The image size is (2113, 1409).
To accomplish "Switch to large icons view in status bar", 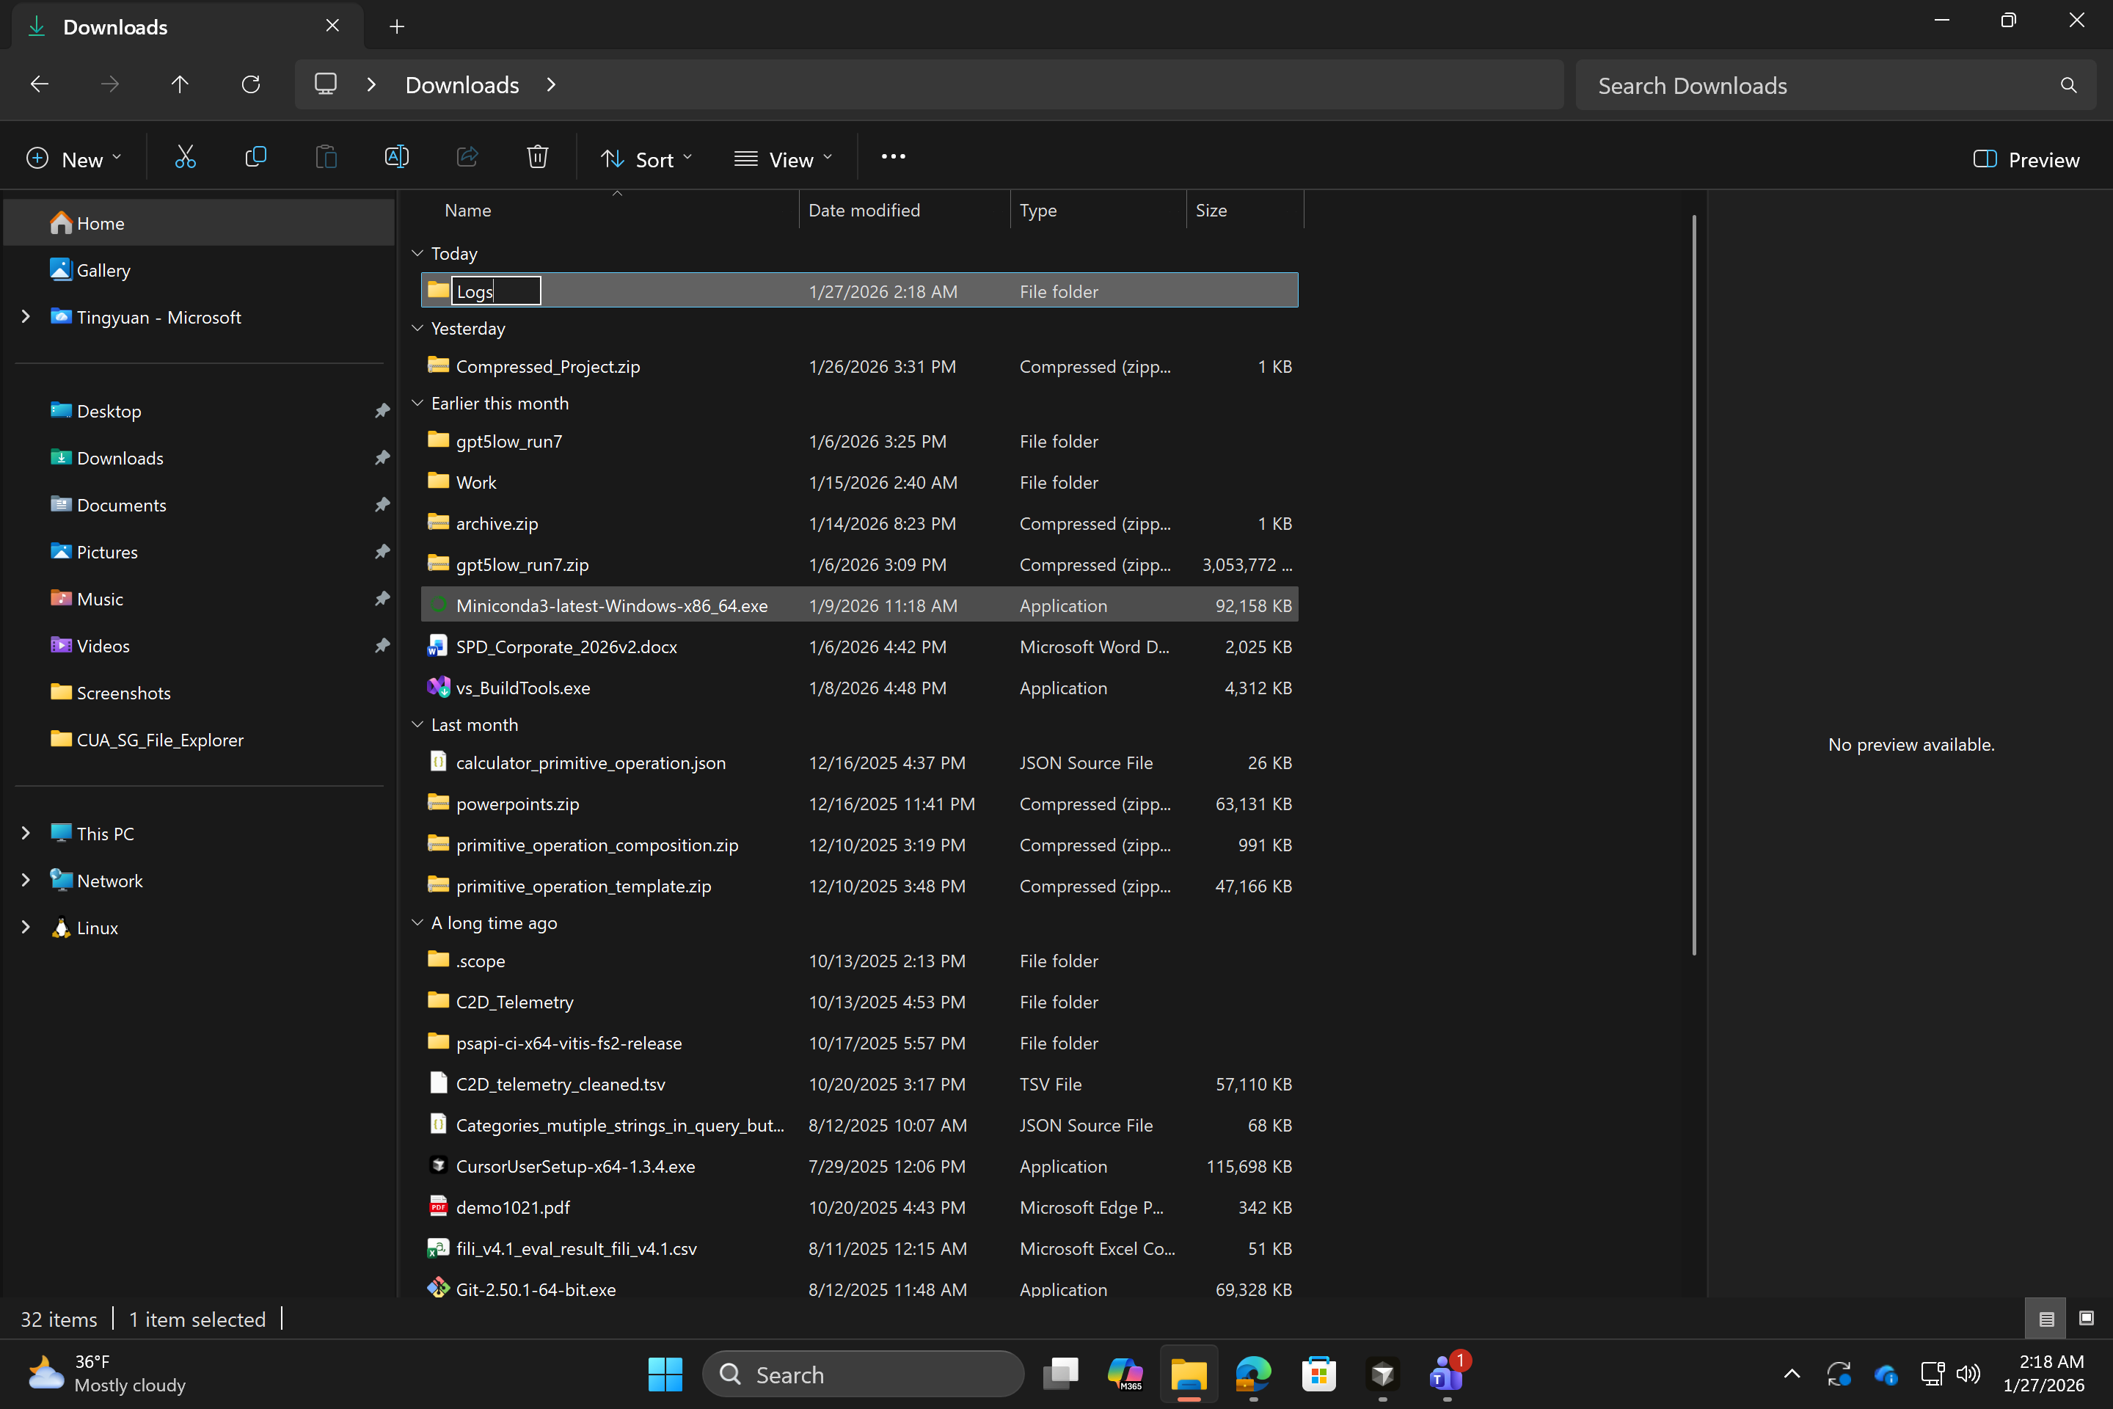I will click(x=2086, y=1318).
